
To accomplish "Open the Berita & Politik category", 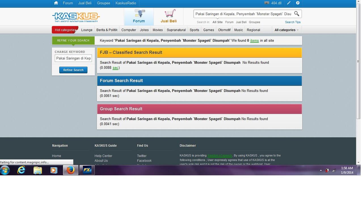I will click(x=107, y=30).
